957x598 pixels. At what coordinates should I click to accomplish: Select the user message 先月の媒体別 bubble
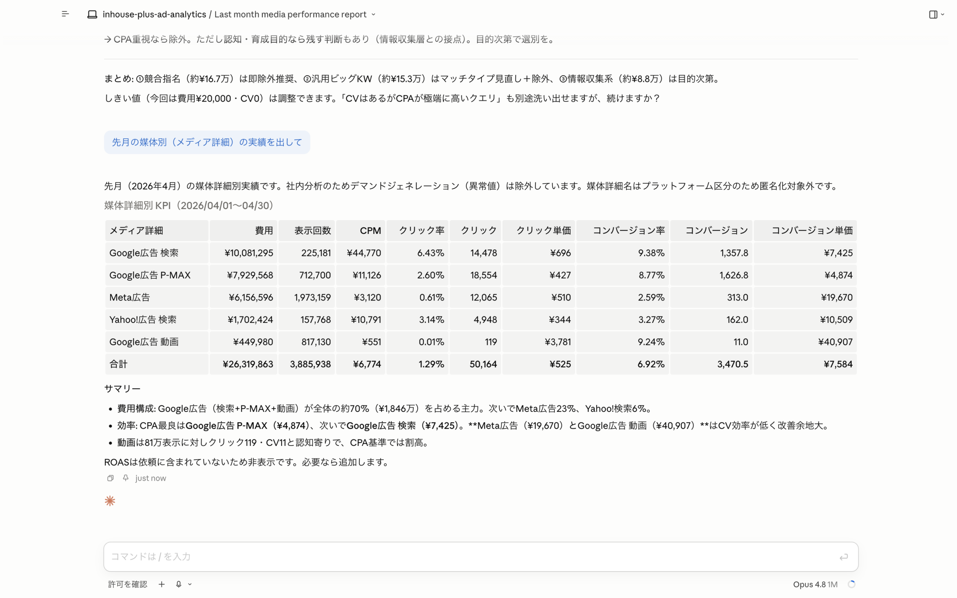[x=207, y=142]
